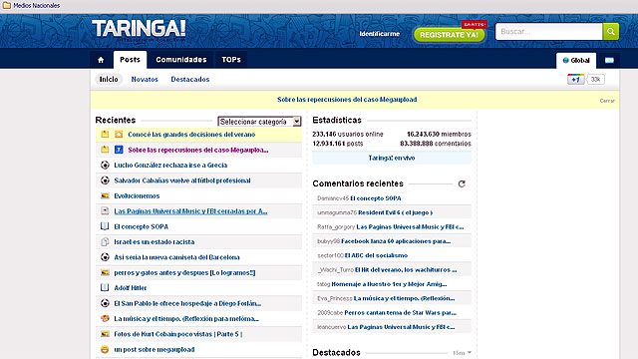638x359 pixels.
Task: Click the Buscar search input field
Action: (549, 31)
